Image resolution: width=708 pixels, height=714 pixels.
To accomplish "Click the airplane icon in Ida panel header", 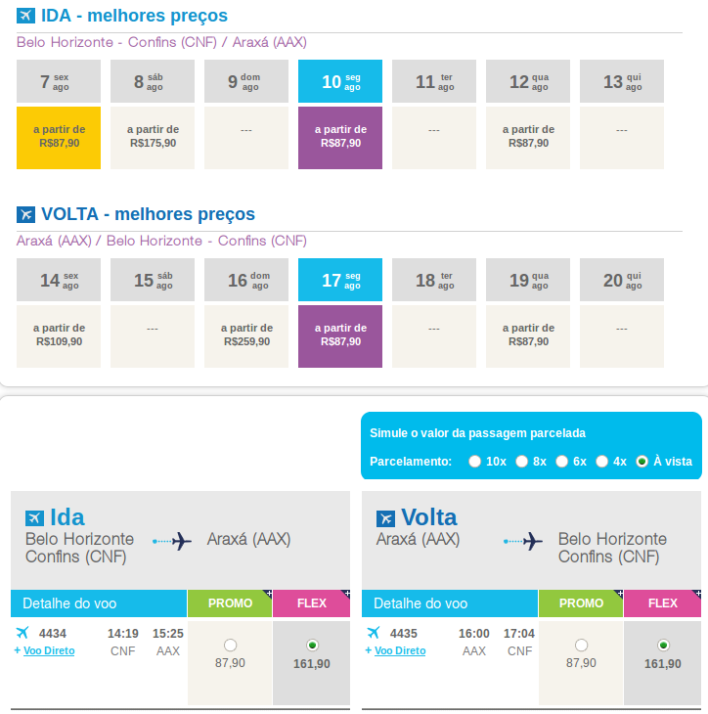I will coord(35,517).
